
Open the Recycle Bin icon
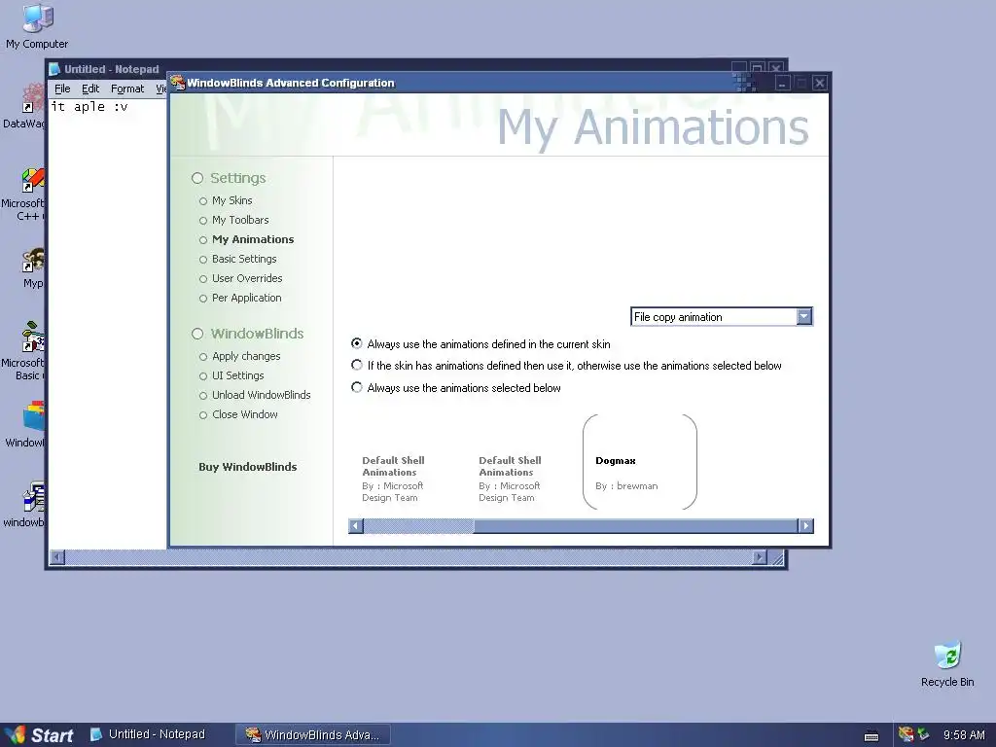click(x=947, y=664)
